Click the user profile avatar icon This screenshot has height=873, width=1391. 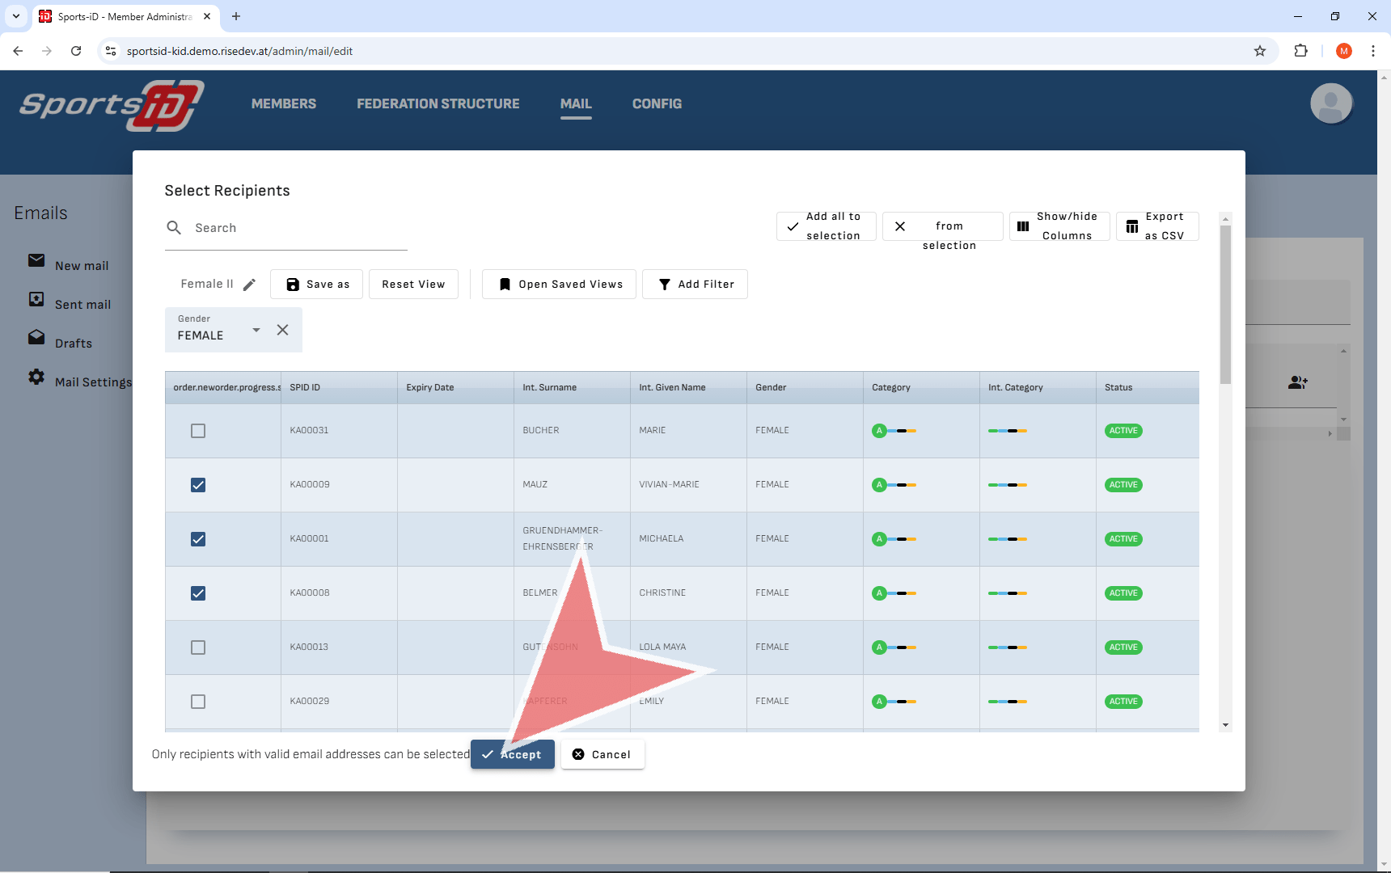pos(1330,103)
